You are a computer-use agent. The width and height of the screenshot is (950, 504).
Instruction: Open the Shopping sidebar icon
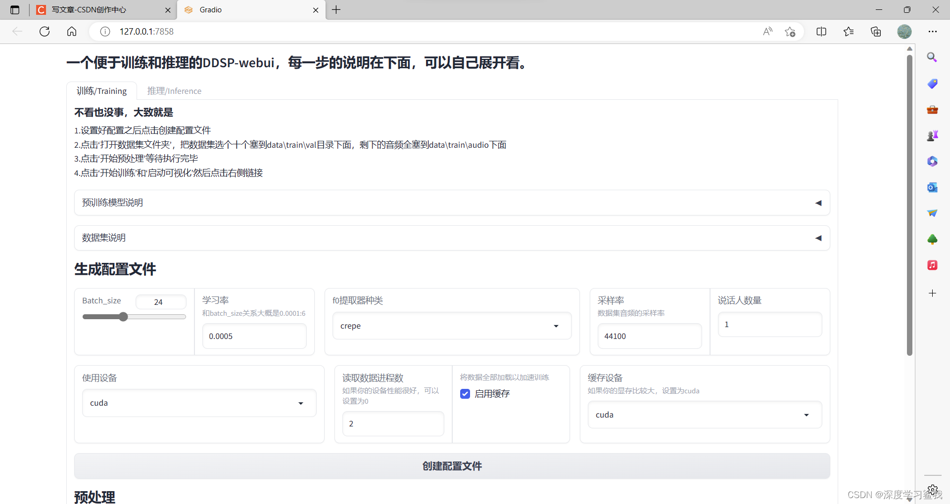(932, 84)
